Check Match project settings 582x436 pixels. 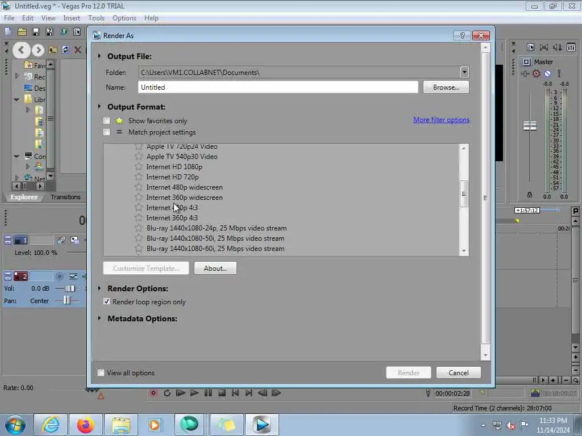point(106,132)
